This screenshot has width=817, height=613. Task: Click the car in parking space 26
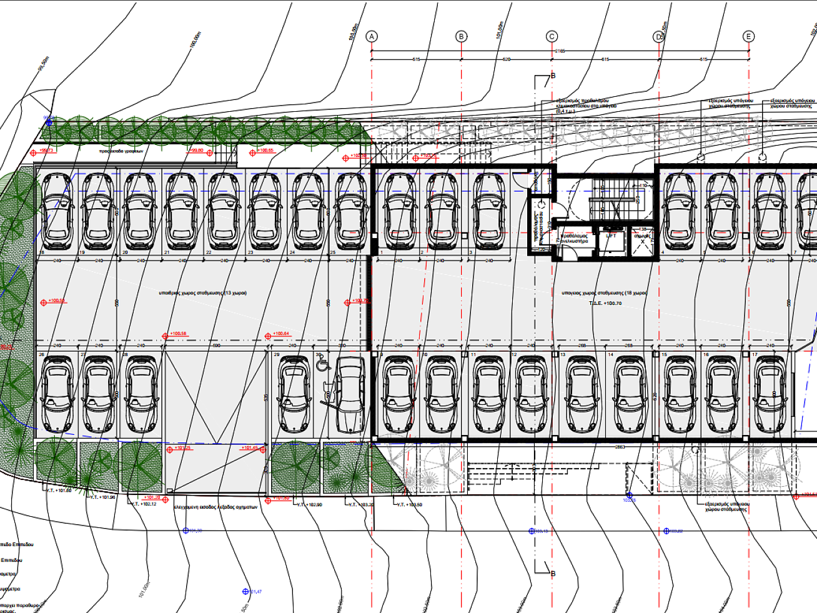[57, 394]
